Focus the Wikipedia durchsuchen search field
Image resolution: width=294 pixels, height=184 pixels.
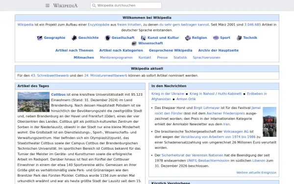pyautogui.click(x=126, y=5)
